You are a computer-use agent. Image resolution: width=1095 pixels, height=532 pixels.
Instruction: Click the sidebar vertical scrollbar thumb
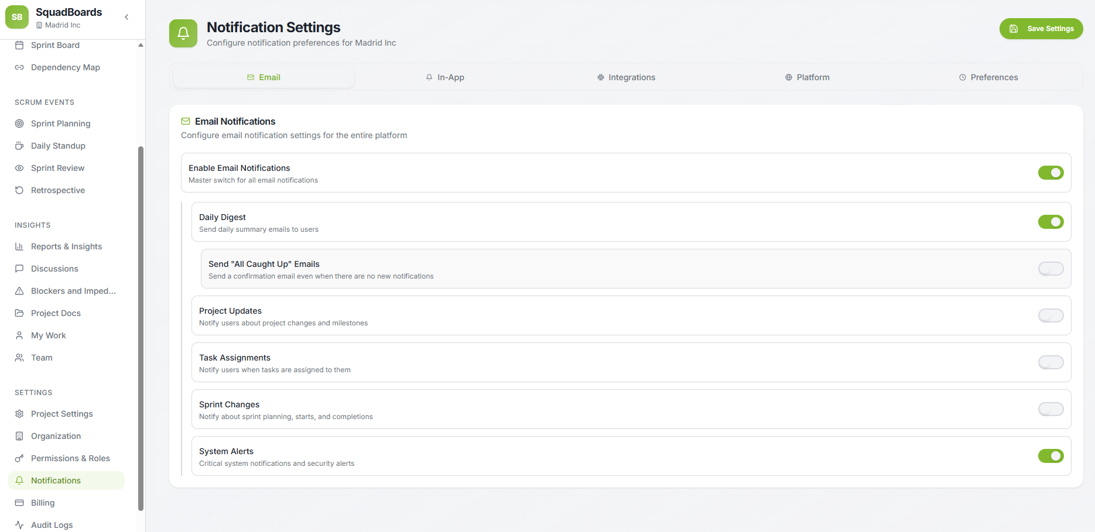[x=141, y=328]
